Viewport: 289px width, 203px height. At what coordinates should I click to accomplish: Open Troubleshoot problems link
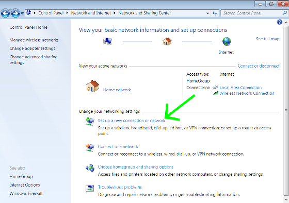pyautogui.click(x=120, y=187)
